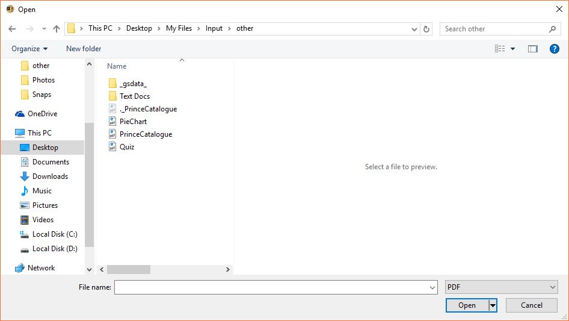Image resolution: width=569 pixels, height=321 pixels.
Task: Open the view options dropdown arrow
Action: pos(512,49)
